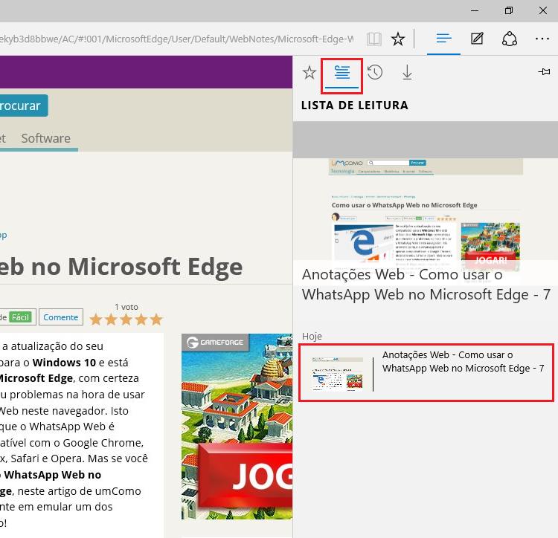Open the More actions ellipsis menu
558x538 pixels.
click(x=542, y=39)
